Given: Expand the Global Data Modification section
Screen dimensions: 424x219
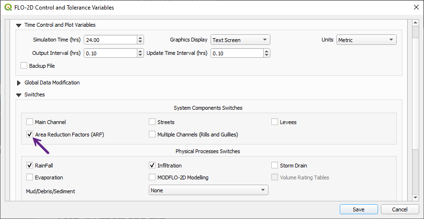Looking at the screenshot, I should click(x=19, y=83).
